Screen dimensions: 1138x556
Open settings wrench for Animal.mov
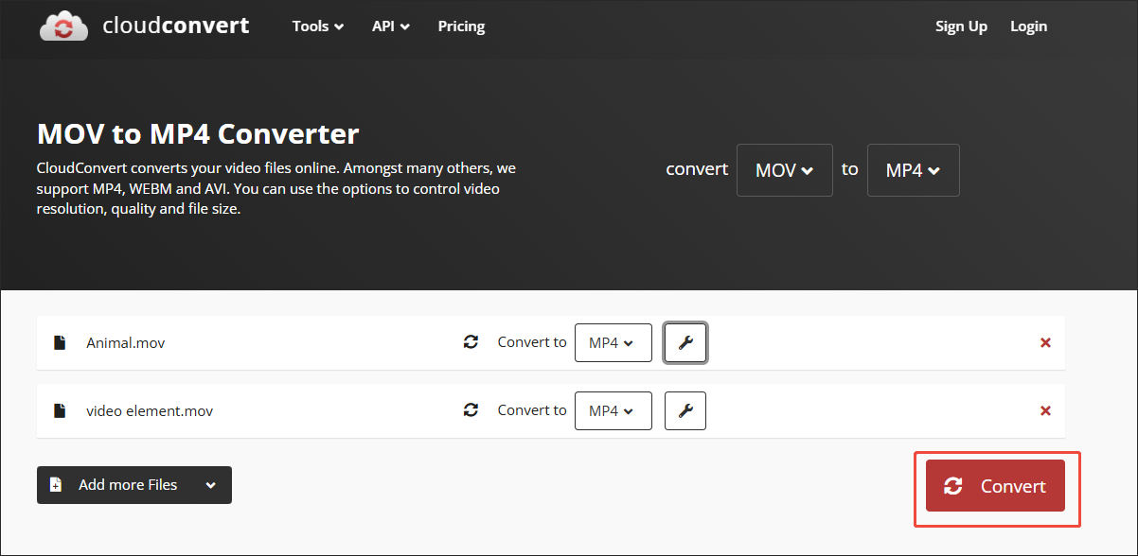686,342
